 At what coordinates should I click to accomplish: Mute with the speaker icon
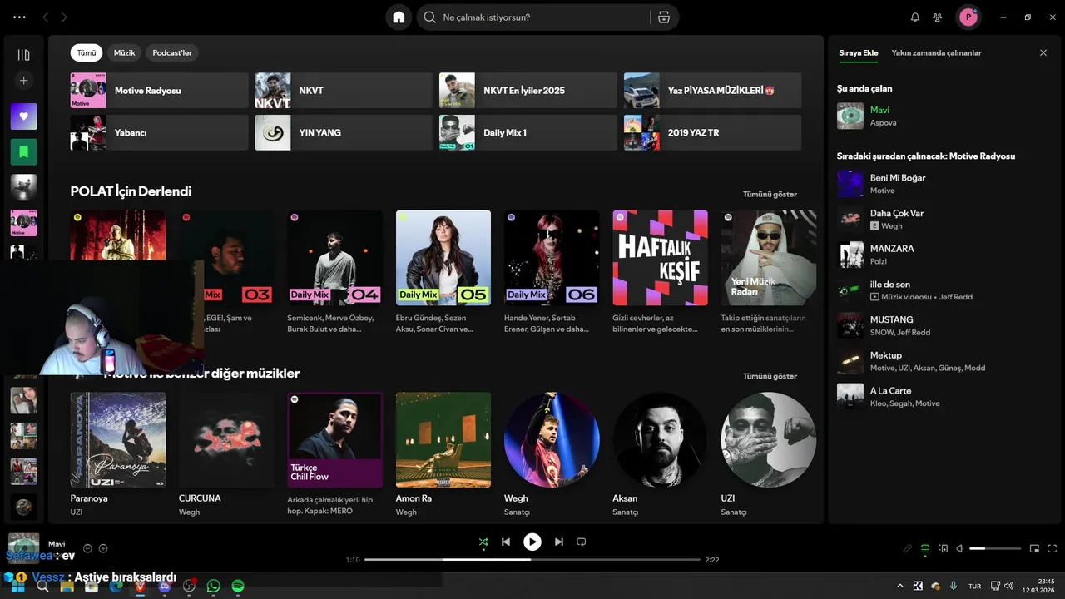tap(959, 549)
